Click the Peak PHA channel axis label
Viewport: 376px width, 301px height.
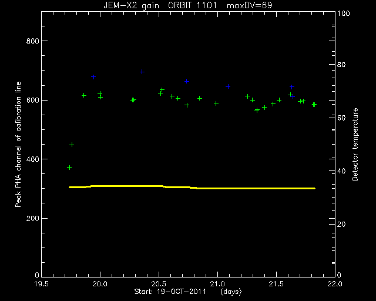18,144
